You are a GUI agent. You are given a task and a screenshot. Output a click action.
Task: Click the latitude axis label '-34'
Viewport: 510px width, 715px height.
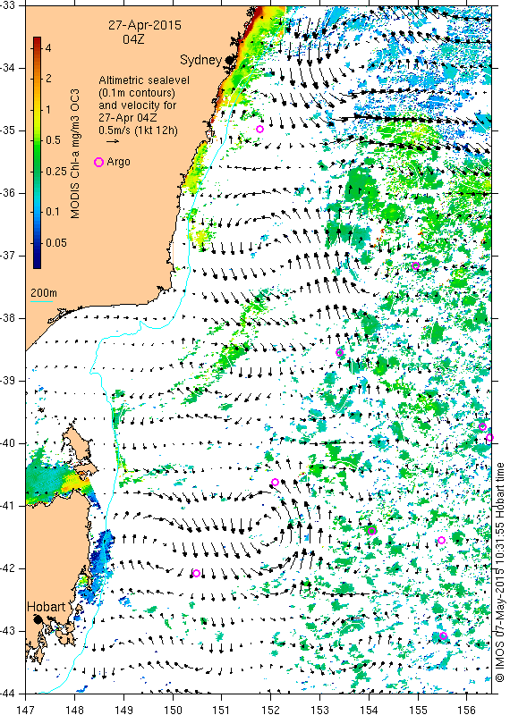(x=9, y=68)
